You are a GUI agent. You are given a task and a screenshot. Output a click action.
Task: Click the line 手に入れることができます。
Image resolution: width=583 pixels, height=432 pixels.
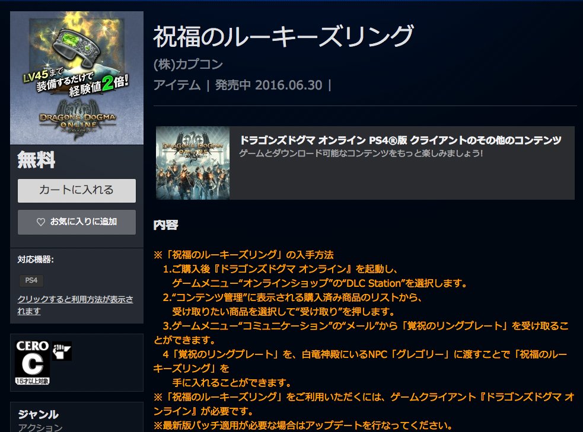tap(232, 383)
